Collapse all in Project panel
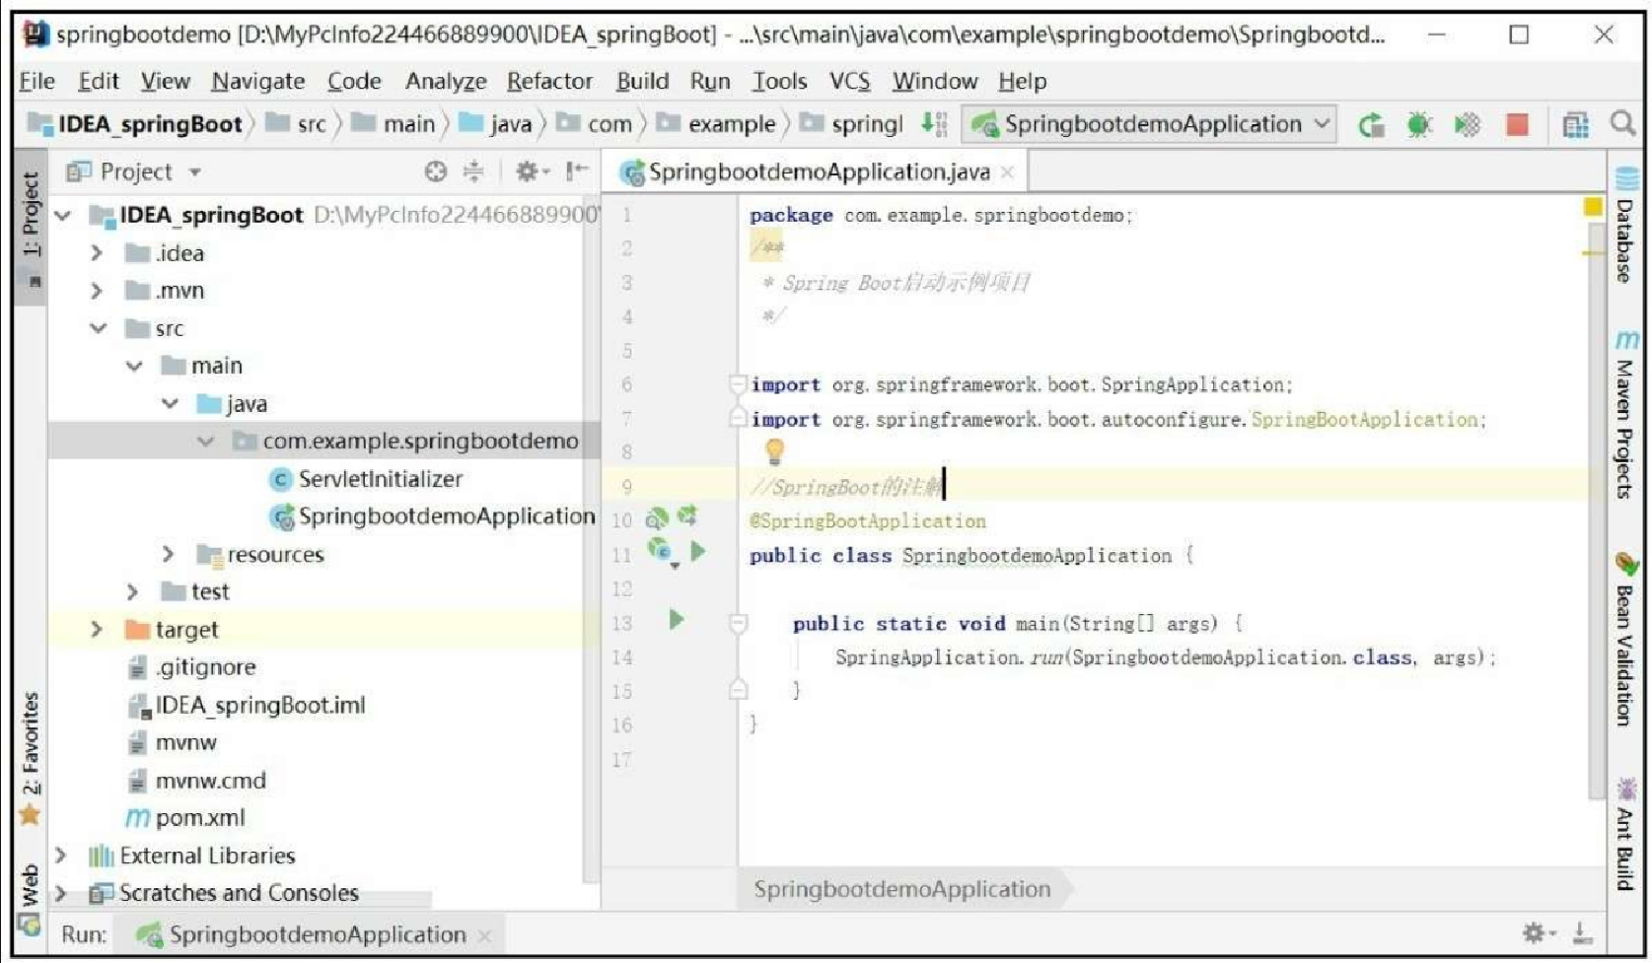 pyautogui.click(x=473, y=172)
